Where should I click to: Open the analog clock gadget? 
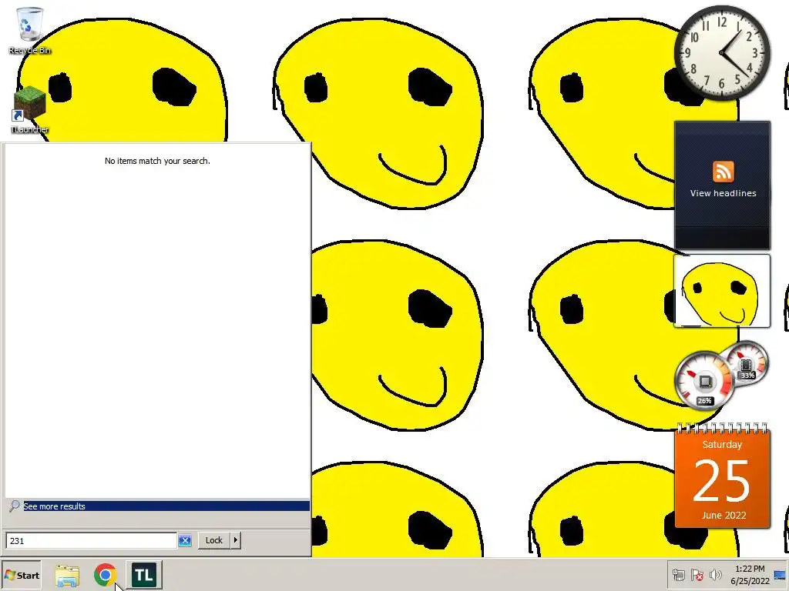(722, 53)
